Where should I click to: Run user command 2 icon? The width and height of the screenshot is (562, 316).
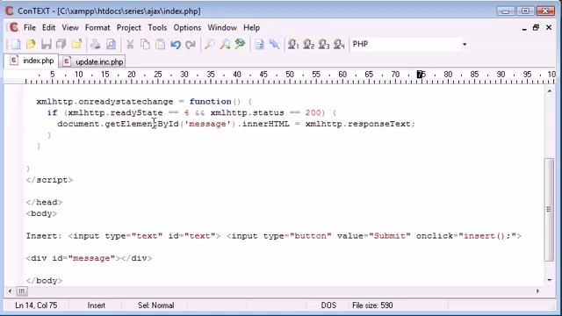(308, 44)
